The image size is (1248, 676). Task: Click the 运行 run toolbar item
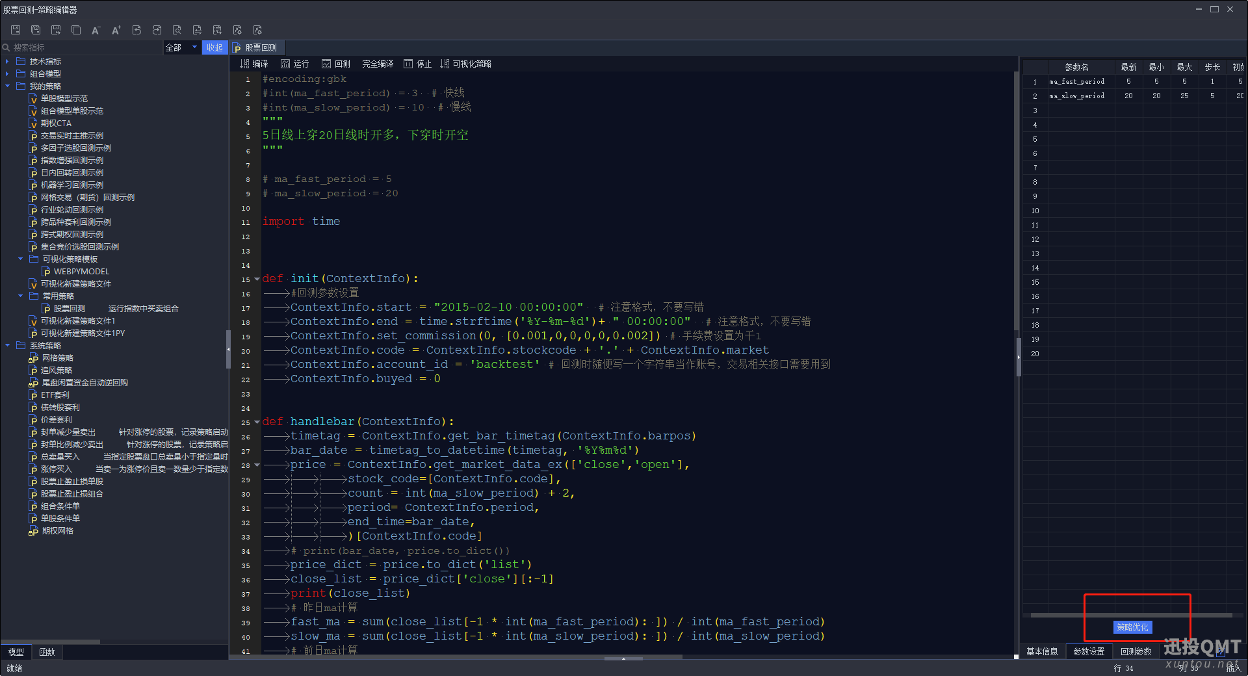click(x=294, y=64)
